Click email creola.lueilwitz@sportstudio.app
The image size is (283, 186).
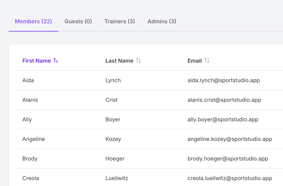[x=230, y=178]
